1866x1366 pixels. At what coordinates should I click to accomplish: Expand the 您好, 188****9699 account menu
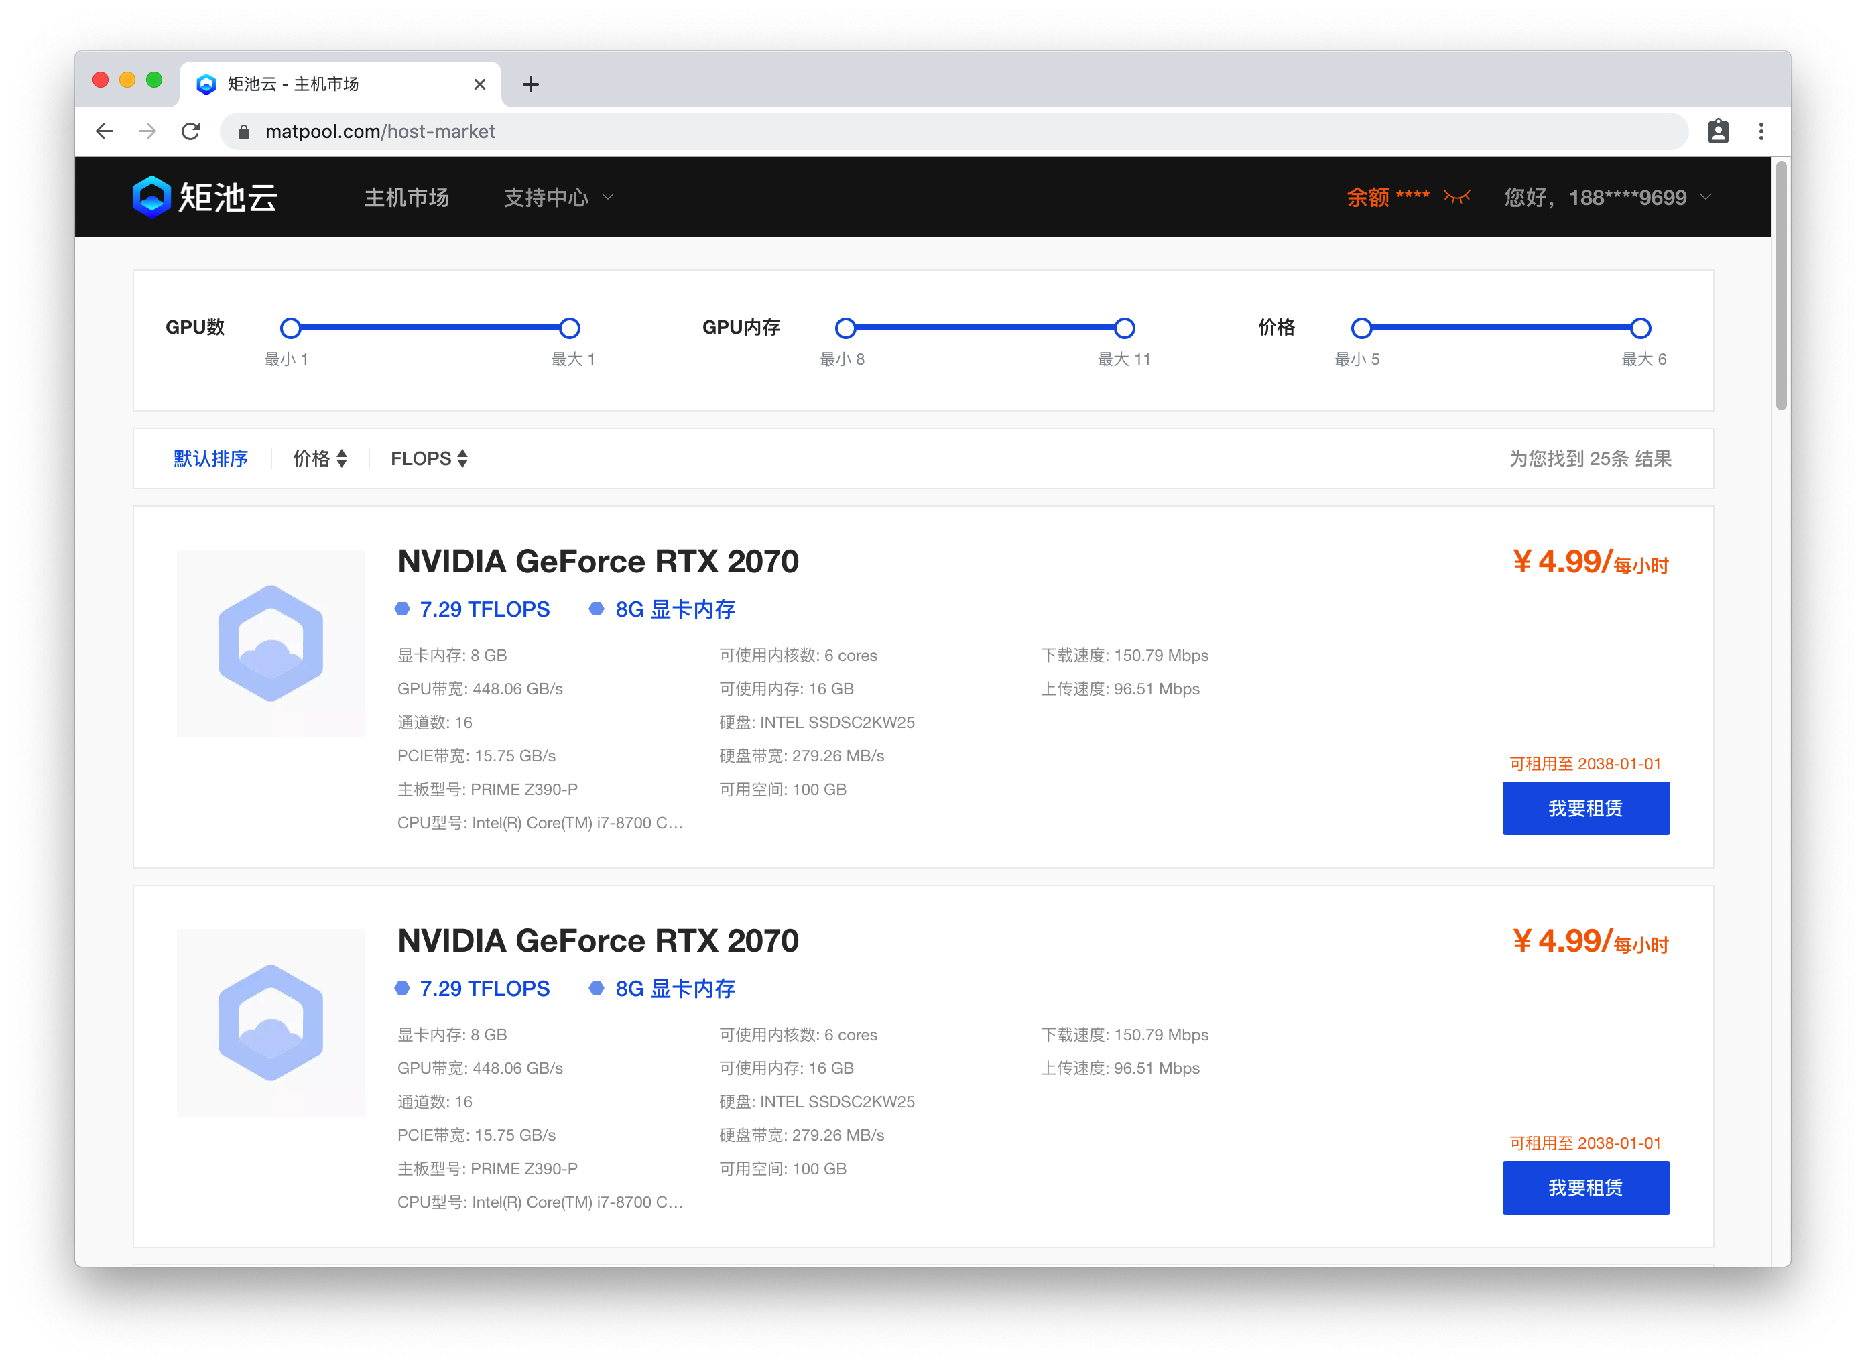point(1607,198)
